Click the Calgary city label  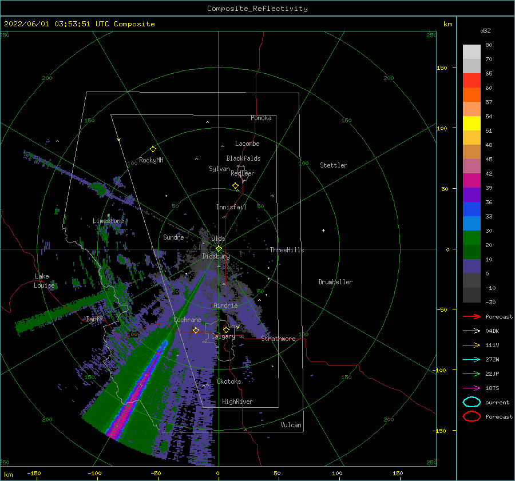pyautogui.click(x=223, y=336)
